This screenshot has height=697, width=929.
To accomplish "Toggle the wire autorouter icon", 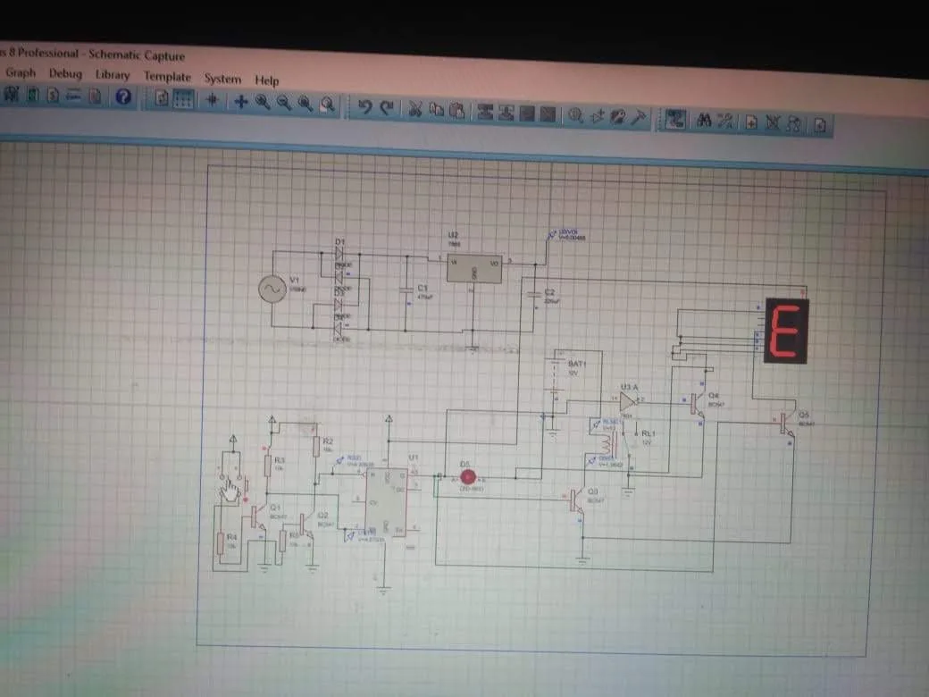I will [675, 119].
